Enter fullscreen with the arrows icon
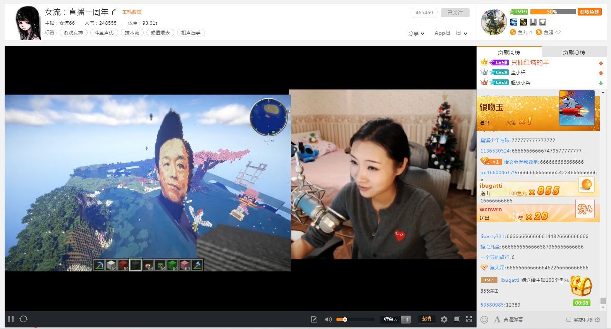Screen dimensions: 611x329 469,319
